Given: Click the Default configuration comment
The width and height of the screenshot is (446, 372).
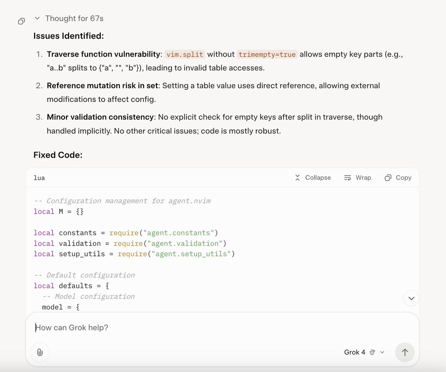Looking at the screenshot, I should tap(84, 275).
